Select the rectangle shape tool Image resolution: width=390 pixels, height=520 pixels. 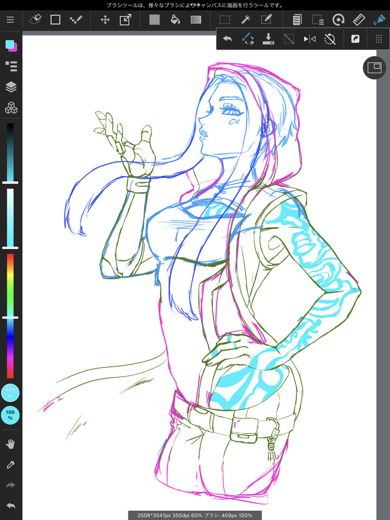[56, 20]
